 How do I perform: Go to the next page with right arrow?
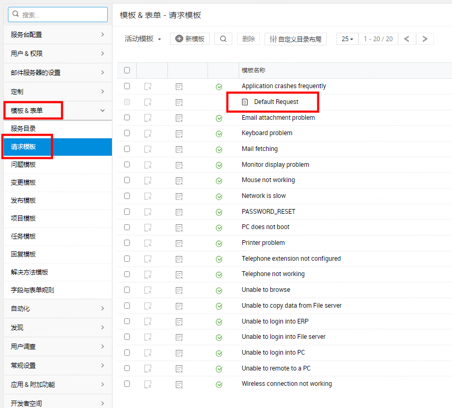tap(425, 39)
